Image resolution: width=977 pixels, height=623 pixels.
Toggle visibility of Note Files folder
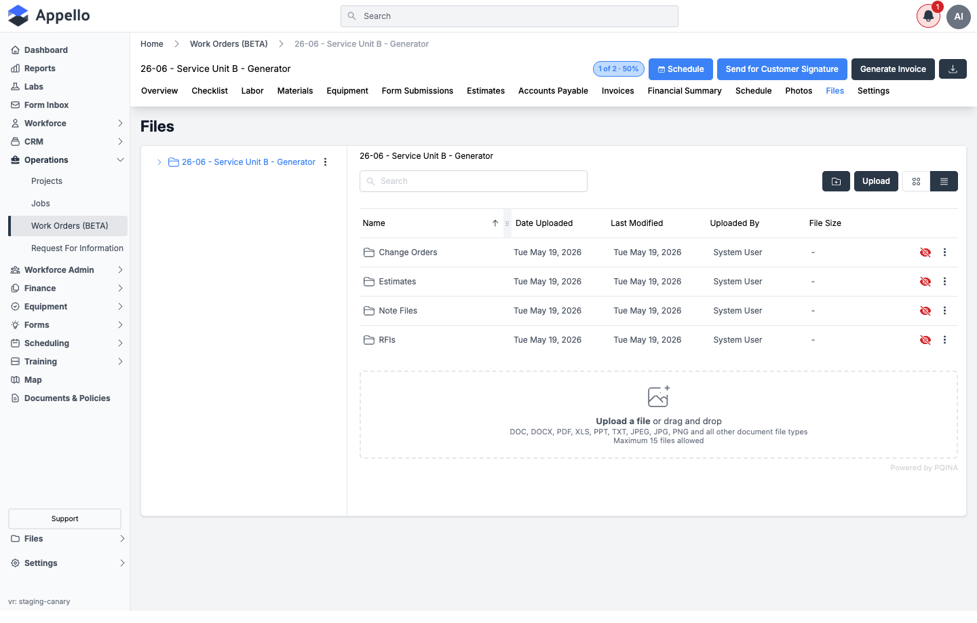point(925,311)
